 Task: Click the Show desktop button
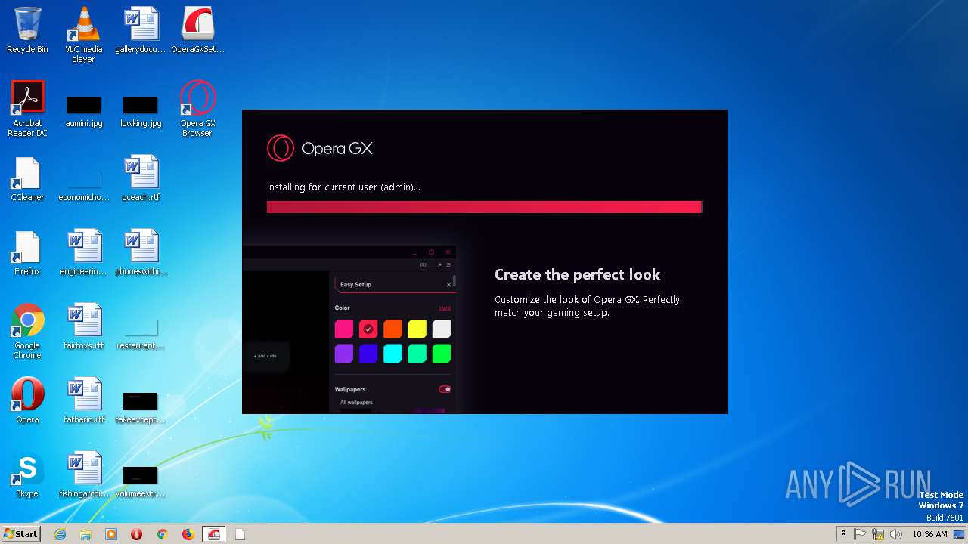960,534
